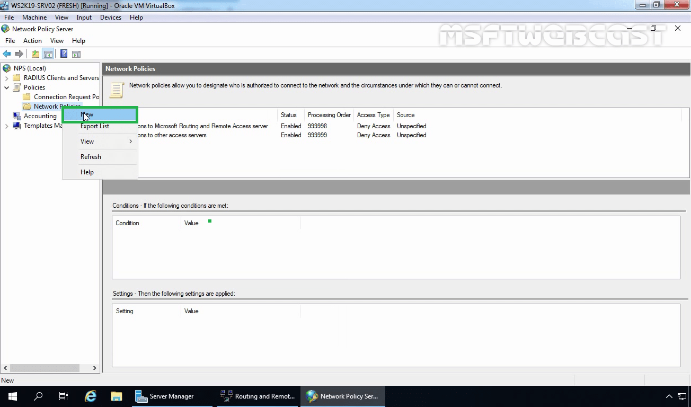
Task: Open the File menu in the NPS menu bar
Action: [10, 41]
